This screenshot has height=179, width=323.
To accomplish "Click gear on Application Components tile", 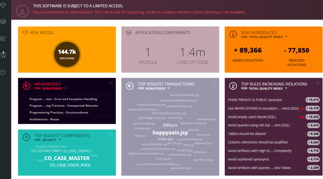I will pyautogui.click(x=214, y=32).
